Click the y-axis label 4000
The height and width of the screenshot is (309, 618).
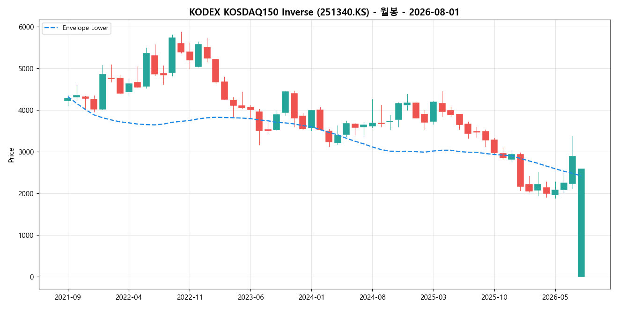26,110
